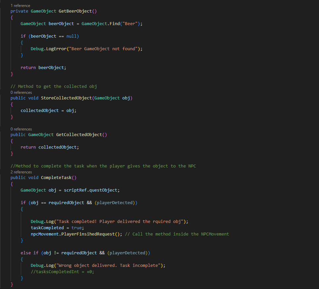
Task: Open the "2 references" CodeLens above CompleteTask
Action: click(21, 172)
